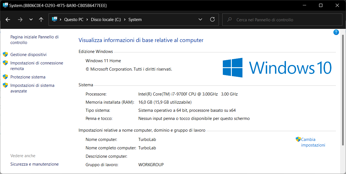This screenshot has height=174, width=346.
Task: Click shield icon beside Impostazioni di connessione remota
Action: 5,63
